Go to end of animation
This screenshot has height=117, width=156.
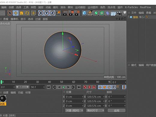pyautogui.click(x=79, y=87)
